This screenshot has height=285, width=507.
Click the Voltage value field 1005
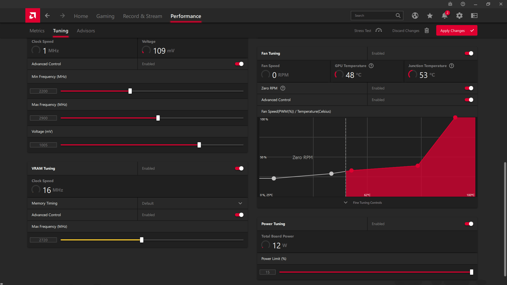pos(43,145)
